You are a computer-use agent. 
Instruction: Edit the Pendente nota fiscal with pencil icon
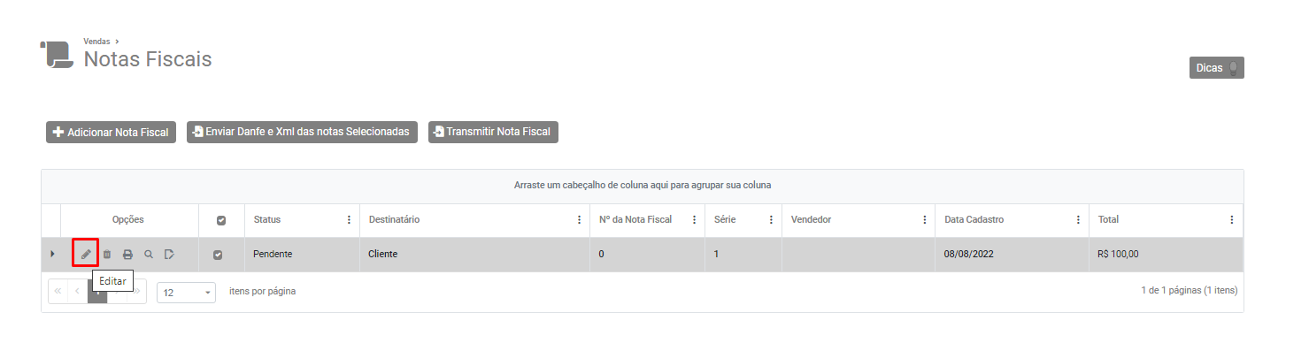[x=86, y=255]
